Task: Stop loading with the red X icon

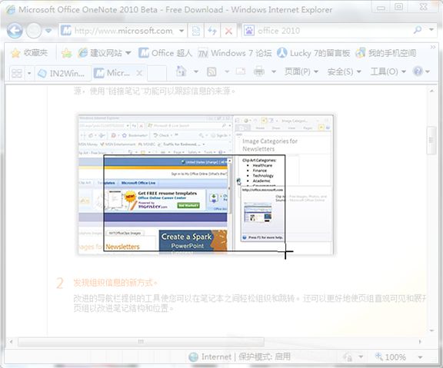Action: pos(228,31)
